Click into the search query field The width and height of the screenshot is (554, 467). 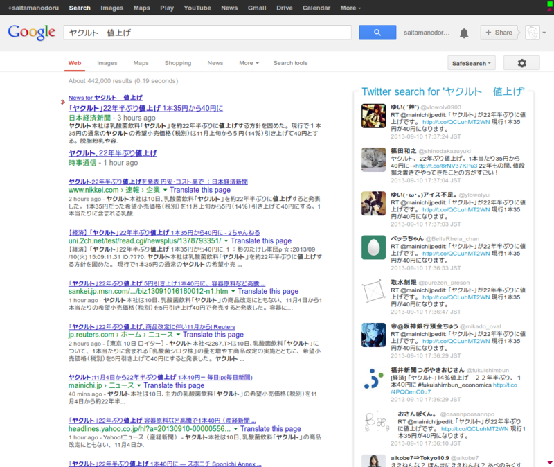[207, 33]
